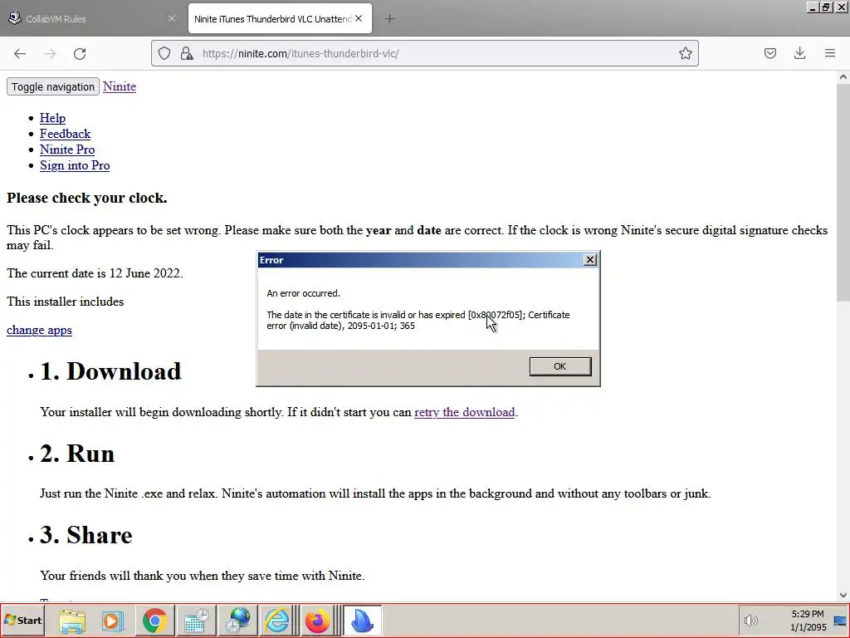Bookmark this page with the star
This screenshot has width=850, height=638.
[x=685, y=53]
